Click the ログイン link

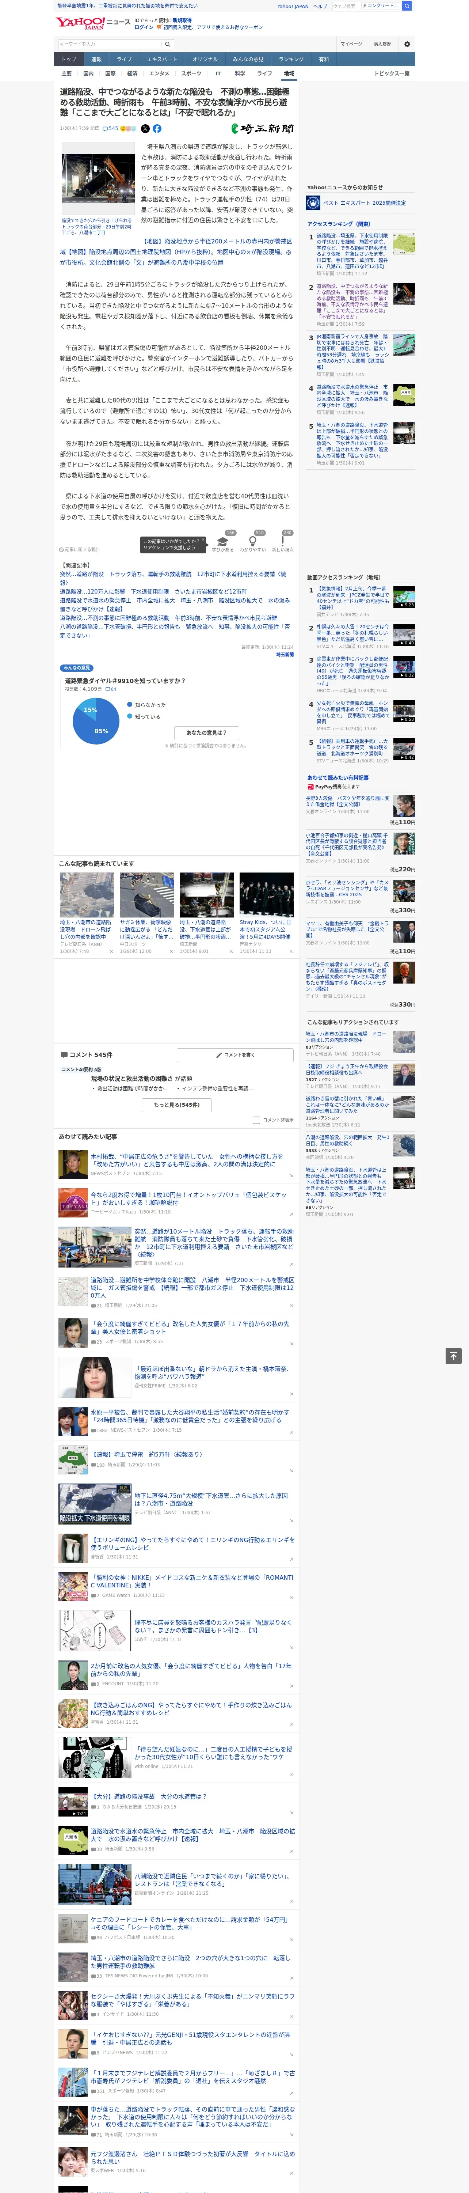coord(144,27)
